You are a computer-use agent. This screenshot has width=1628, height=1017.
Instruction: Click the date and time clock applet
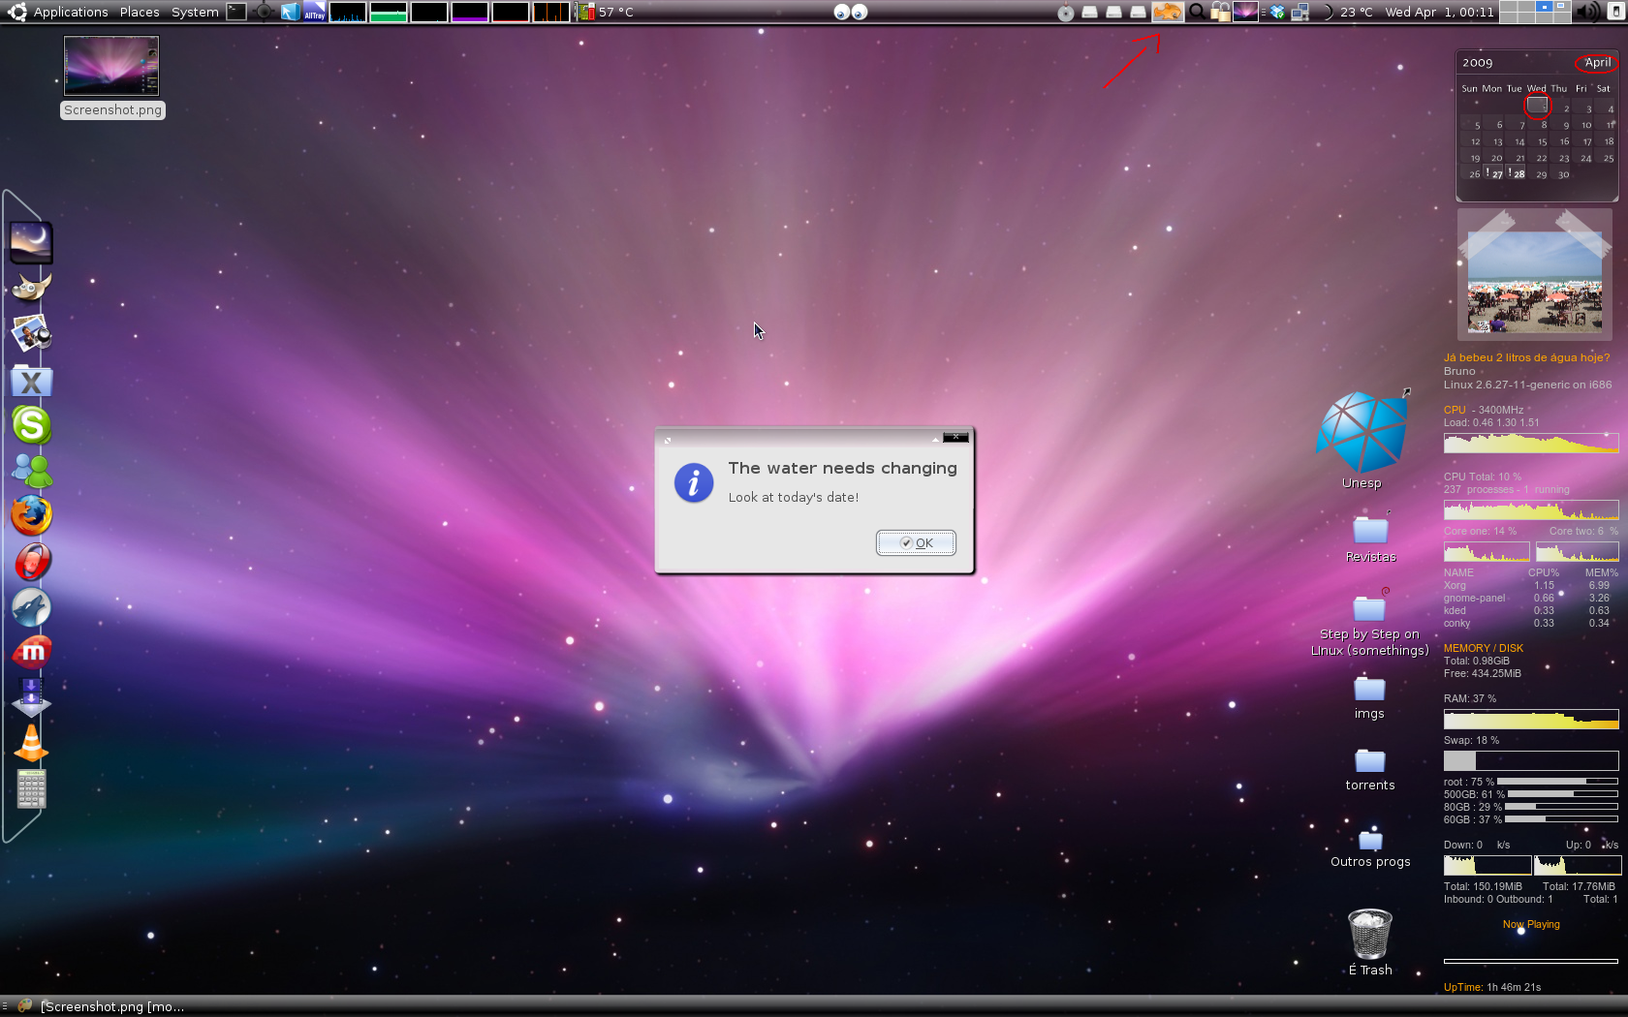point(1439,12)
